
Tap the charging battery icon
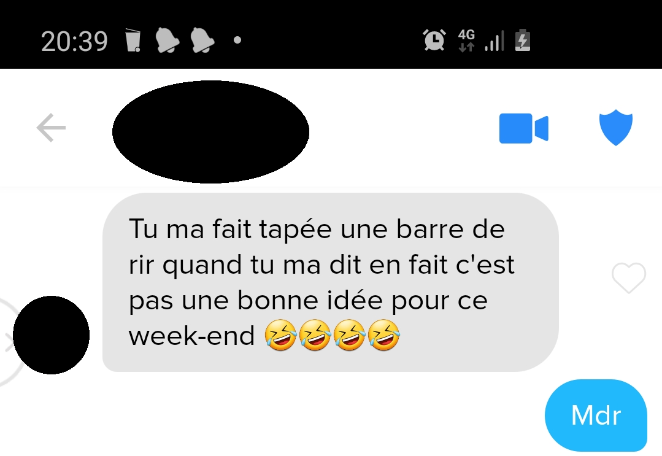coord(523,40)
